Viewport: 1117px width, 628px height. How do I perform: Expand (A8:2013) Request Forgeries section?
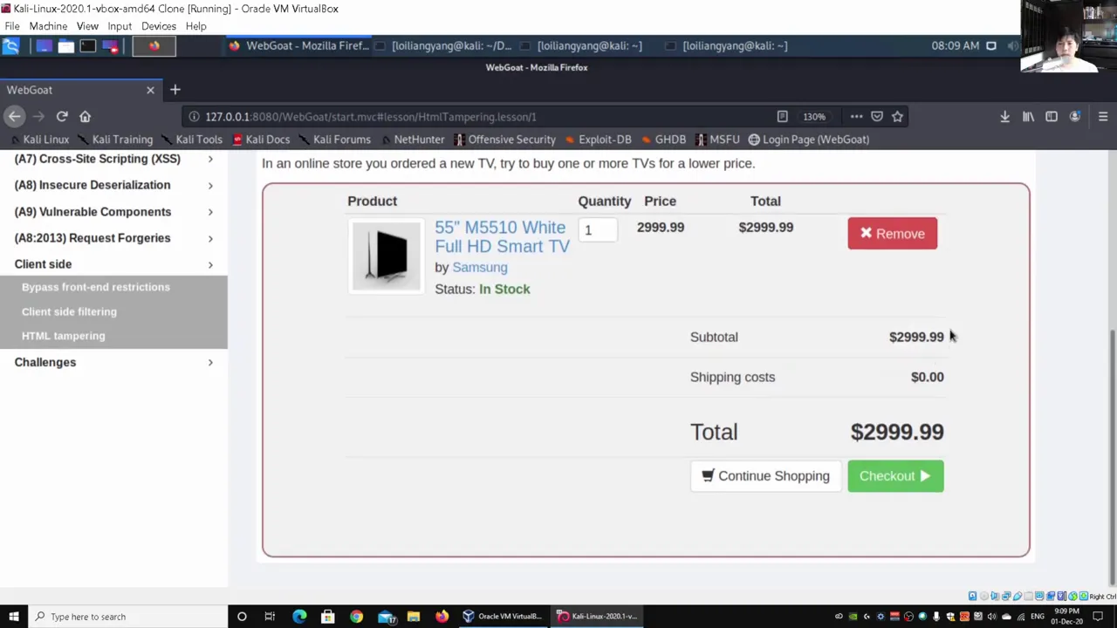point(113,237)
